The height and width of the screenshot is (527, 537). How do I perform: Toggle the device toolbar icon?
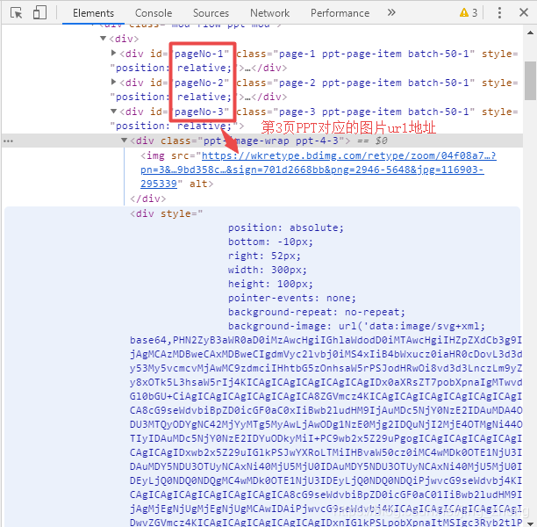coord(39,13)
